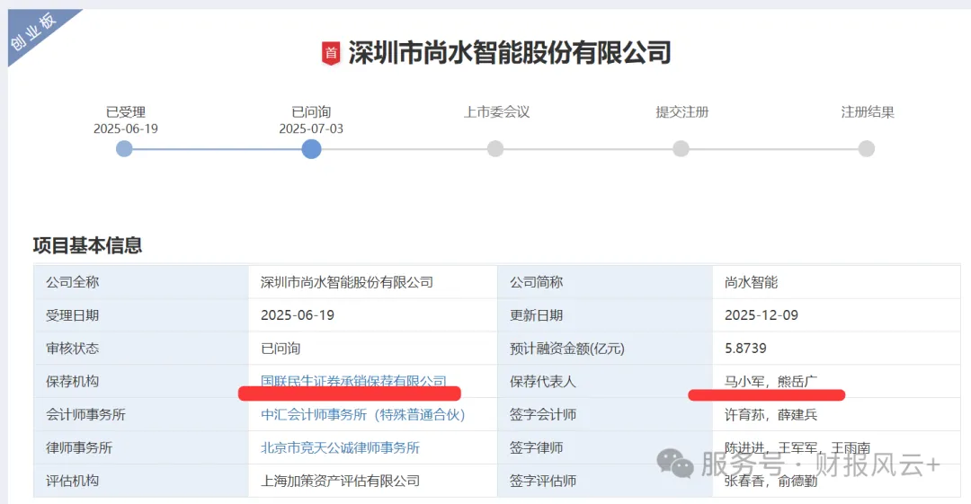The image size is (971, 504).
Task: Click the 会计师事务所 label cell
Action: coord(141,415)
